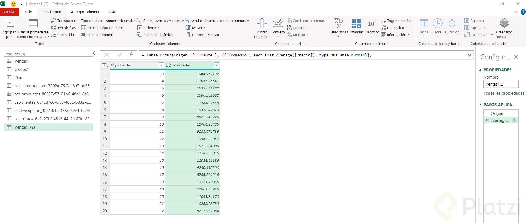Click Usar la primera fila como encabezado icon

pyautogui.click(x=33, y=23)
